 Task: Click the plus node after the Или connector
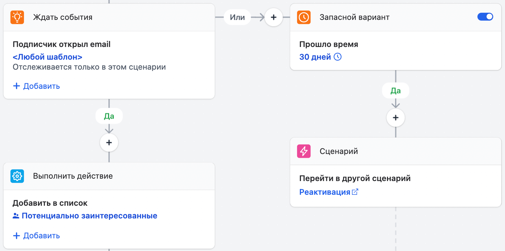tap(273, 17)
